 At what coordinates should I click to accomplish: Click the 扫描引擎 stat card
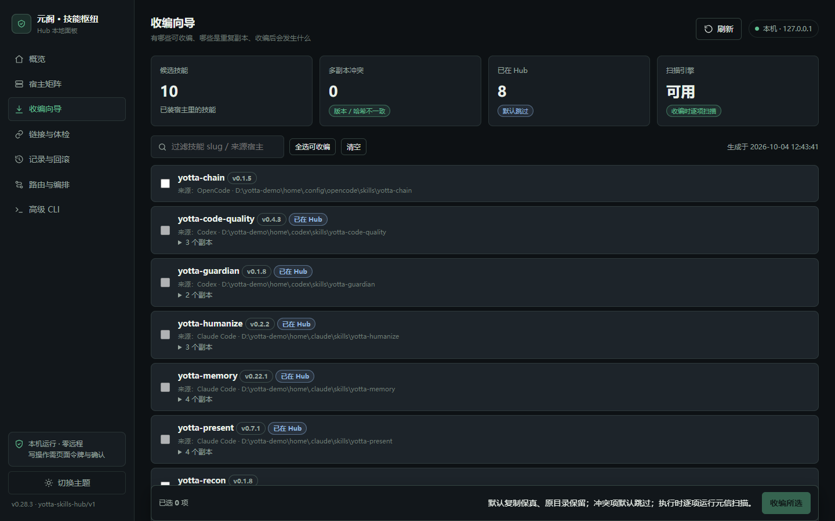click(738, 91)
